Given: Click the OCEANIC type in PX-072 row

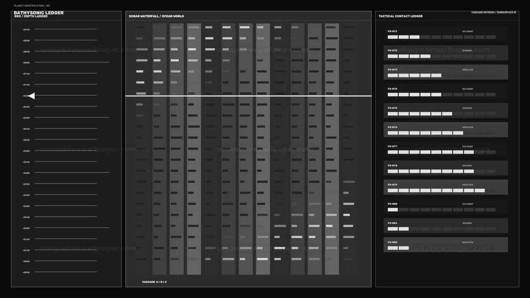Looking at the screenshot, I should (467, 50).
